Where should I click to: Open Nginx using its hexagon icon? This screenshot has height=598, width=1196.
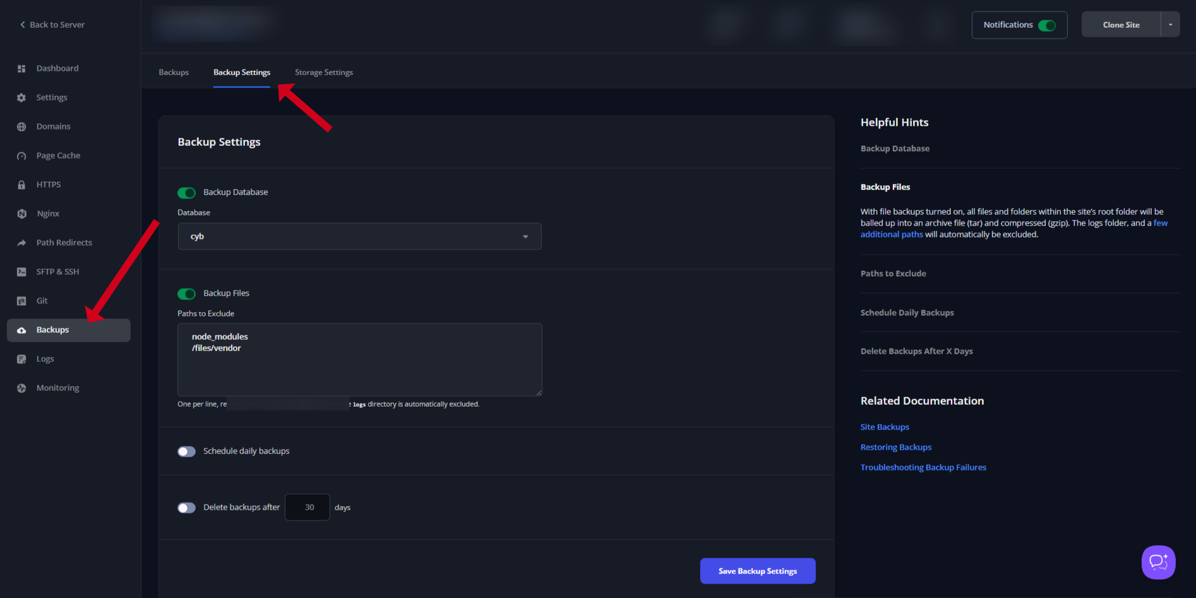(21, 214)
